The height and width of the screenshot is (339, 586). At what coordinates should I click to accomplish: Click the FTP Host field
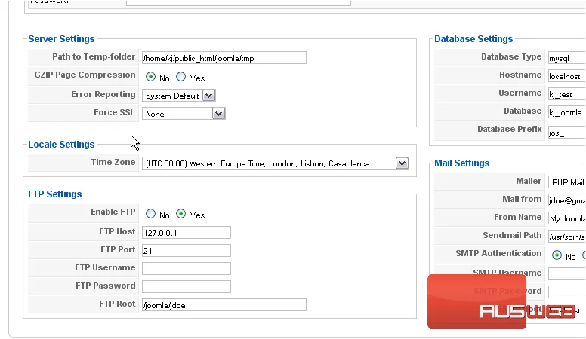point(186,232)
